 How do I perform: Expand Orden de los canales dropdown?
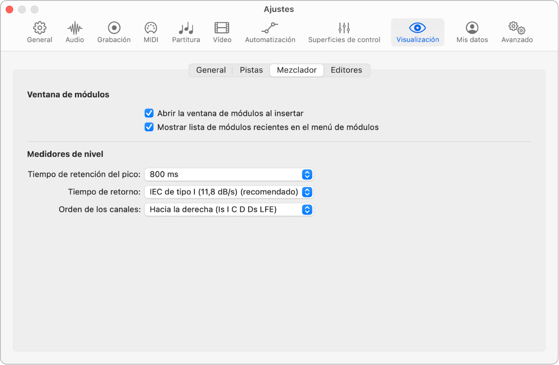[229, 210]
